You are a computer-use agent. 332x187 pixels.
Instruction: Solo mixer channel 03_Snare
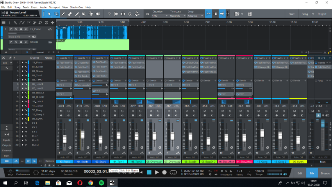click(104, 111)
